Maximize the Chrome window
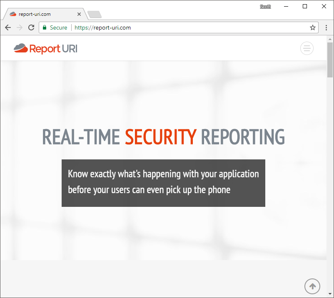This screenshot has width=334, height=298. (x=305, y=6)
